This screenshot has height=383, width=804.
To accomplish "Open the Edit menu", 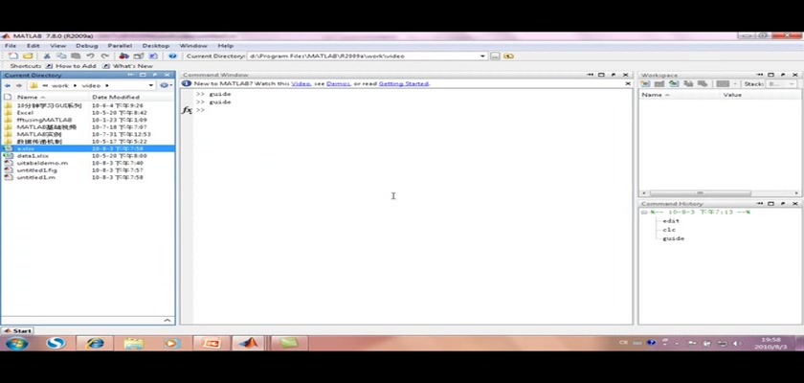I will [33, 46].
